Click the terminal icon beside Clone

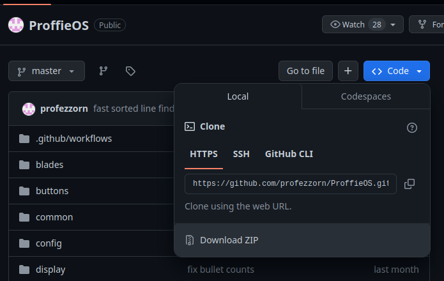[x=190, y=126]
